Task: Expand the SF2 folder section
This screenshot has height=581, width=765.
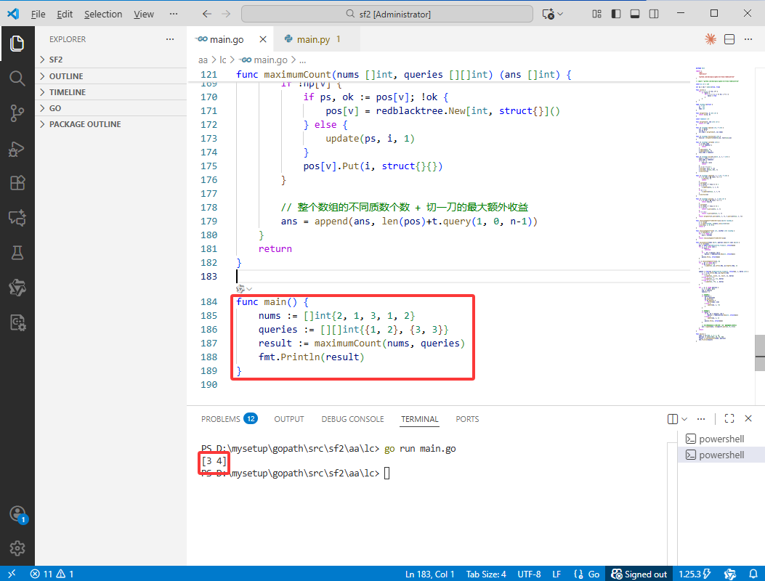Action: click(x=110, y=60)
